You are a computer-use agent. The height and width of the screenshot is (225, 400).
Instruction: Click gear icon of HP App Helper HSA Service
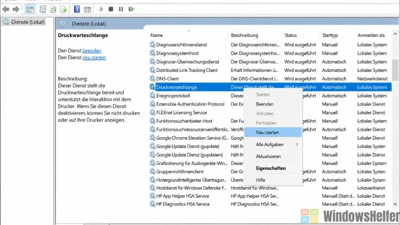pos(153,196)
